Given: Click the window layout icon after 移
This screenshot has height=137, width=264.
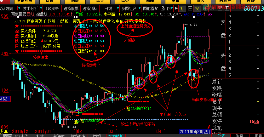Looking at the screenshot, I should (220, 9).
